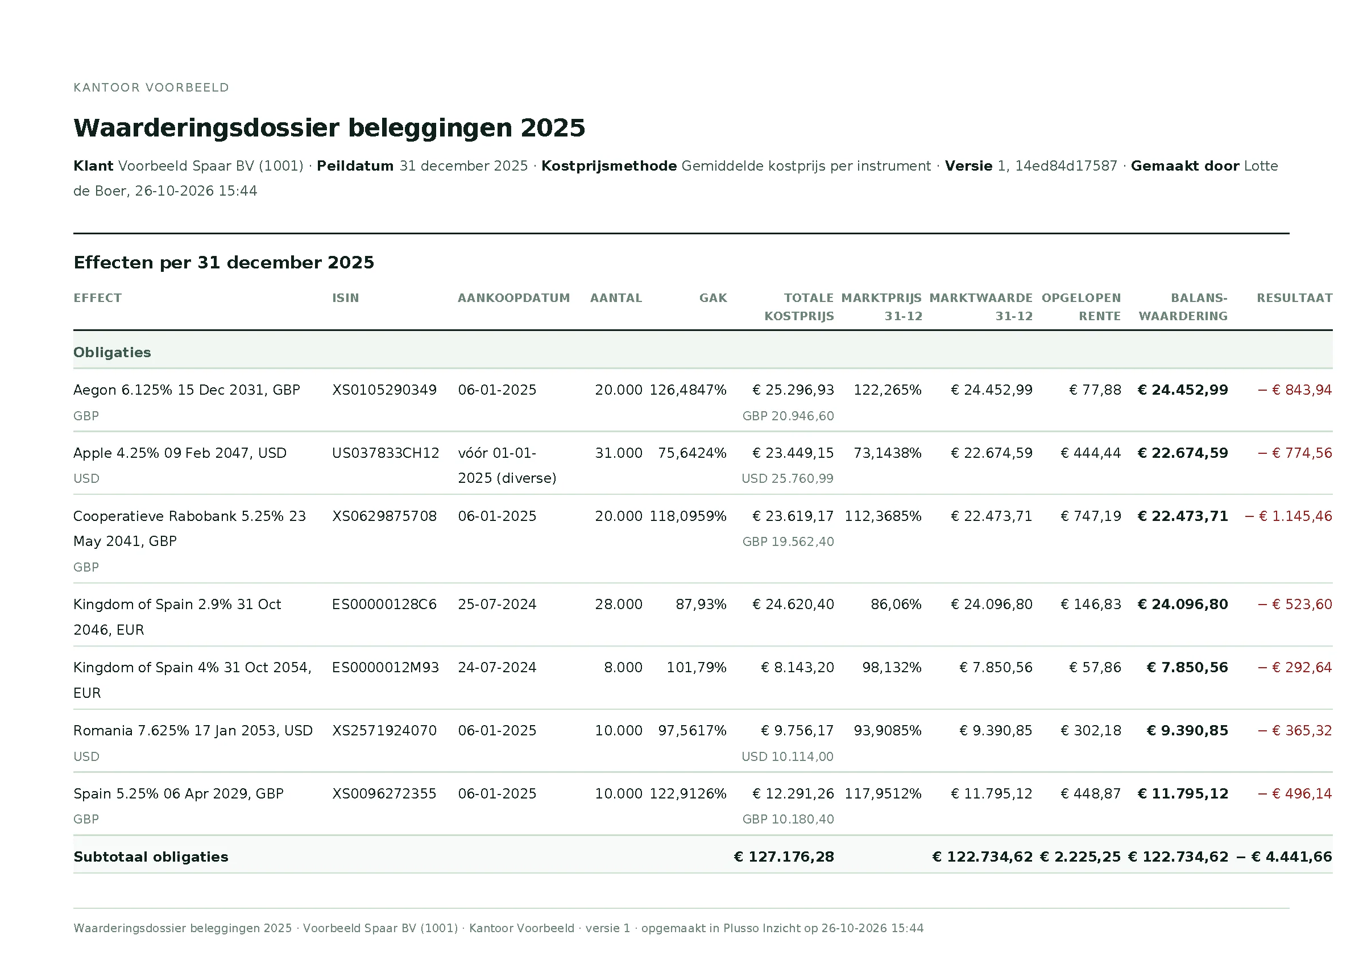Click the footer line mentioning Plusso Inzicht
The width and height of the screenshot is (1363, 964).
pyautogui.click(x=499, y=928)
